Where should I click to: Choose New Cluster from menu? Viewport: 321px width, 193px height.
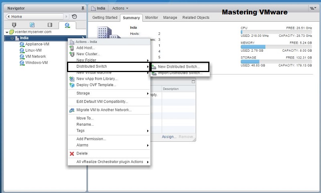109,54
